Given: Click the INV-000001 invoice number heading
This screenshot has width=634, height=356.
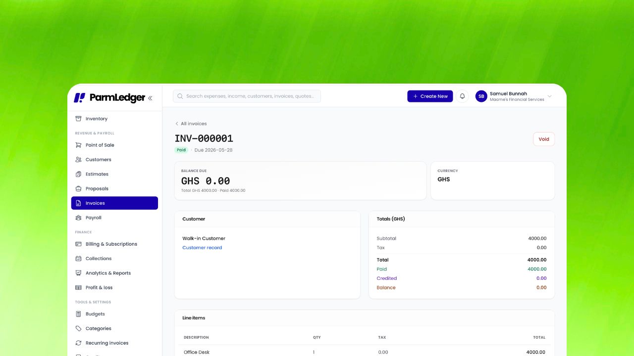Looking at the screenshot, I should tap(204, 138).
